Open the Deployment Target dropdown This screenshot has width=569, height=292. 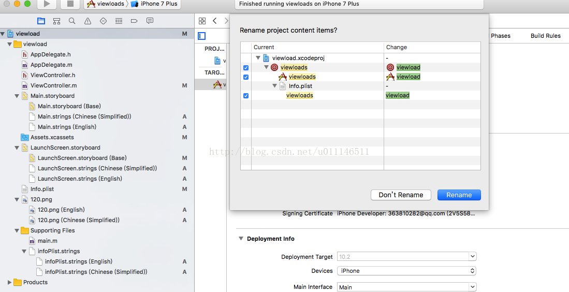point(472,257)
